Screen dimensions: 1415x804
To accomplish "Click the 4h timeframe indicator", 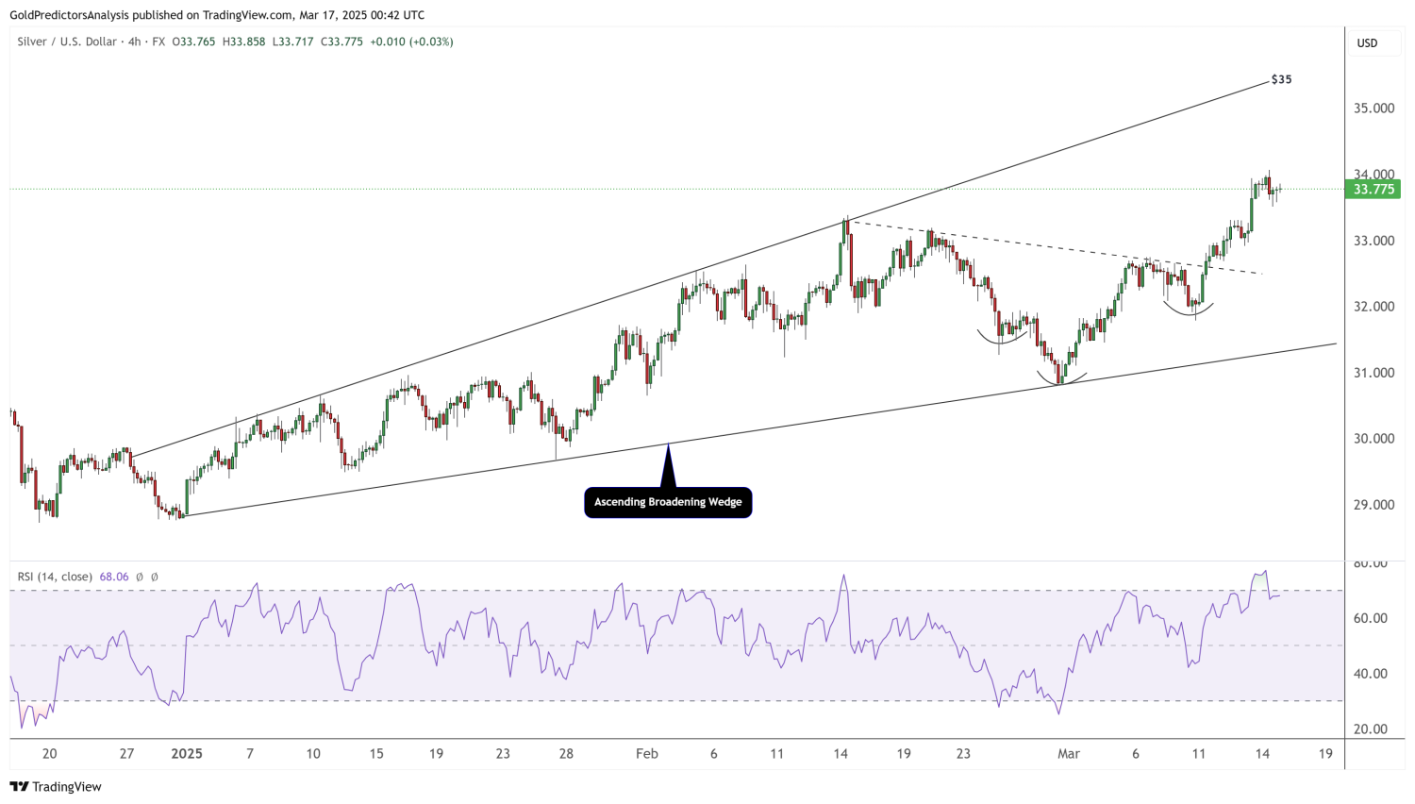I will tap(134, 42).
